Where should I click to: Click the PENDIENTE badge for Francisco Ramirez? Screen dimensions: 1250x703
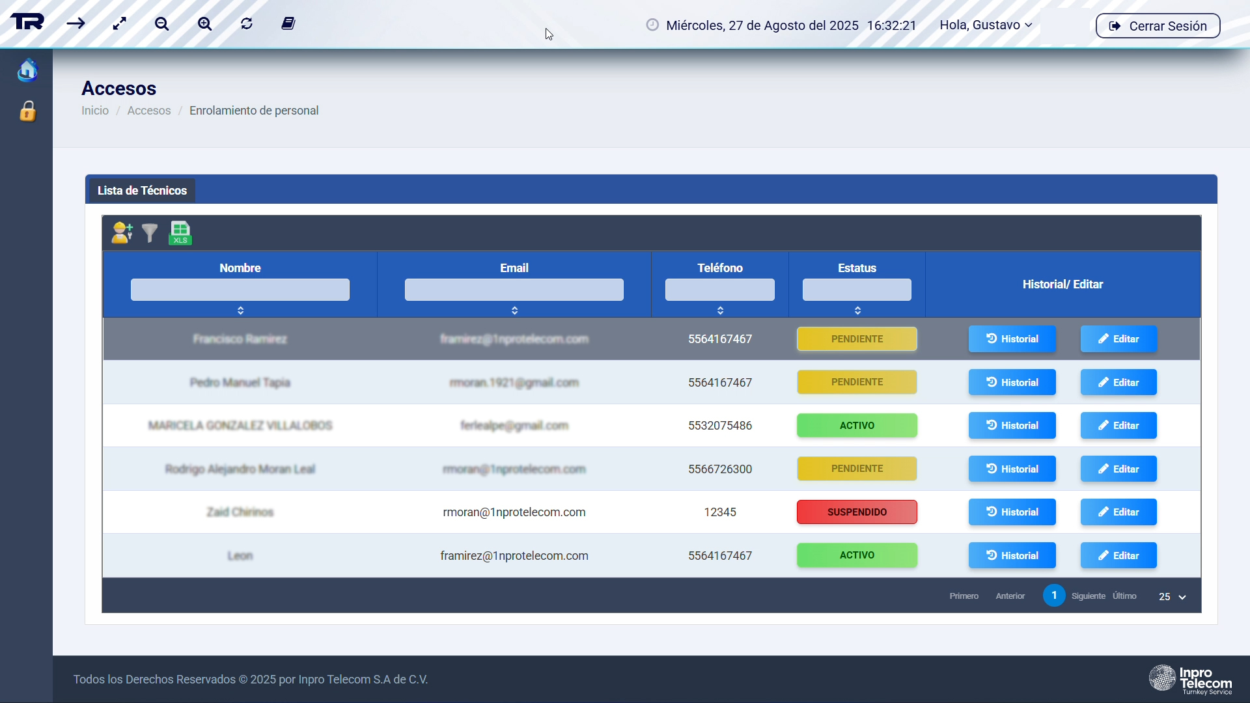pos(857,339)
